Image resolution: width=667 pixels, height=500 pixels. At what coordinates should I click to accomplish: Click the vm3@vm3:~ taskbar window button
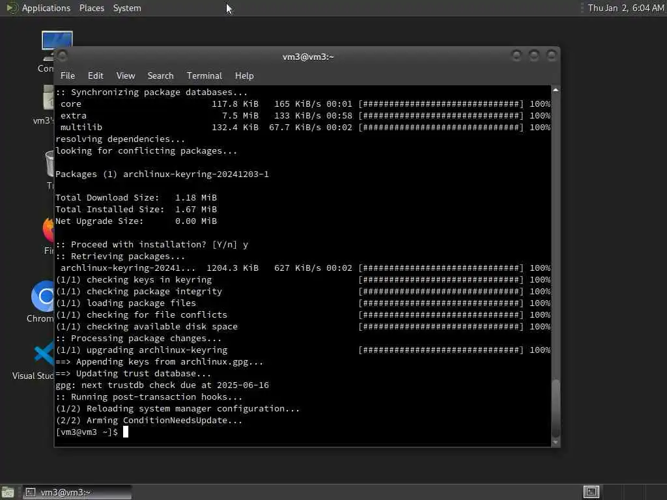coord(77,492)
